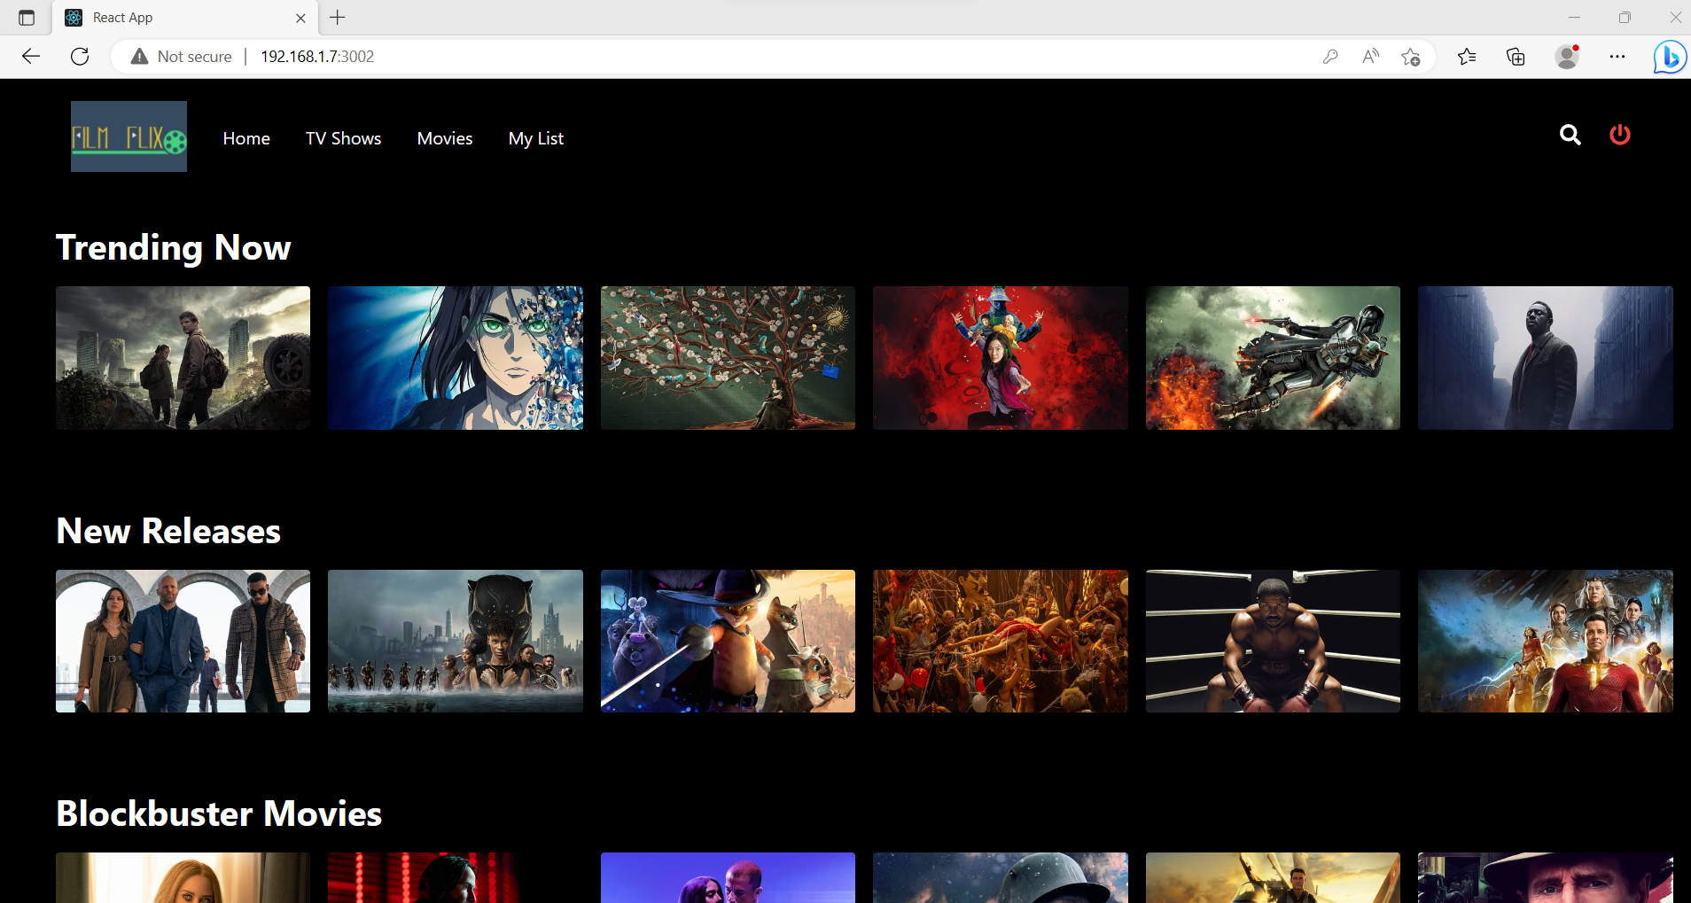1691x903 pixels.
Task: Open the browser profile avatar
Action: coord(1566,56)
